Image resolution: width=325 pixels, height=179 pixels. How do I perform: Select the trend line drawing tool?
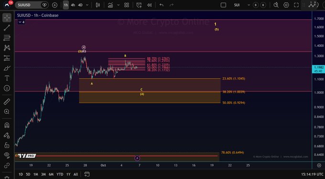click(7, 28)
